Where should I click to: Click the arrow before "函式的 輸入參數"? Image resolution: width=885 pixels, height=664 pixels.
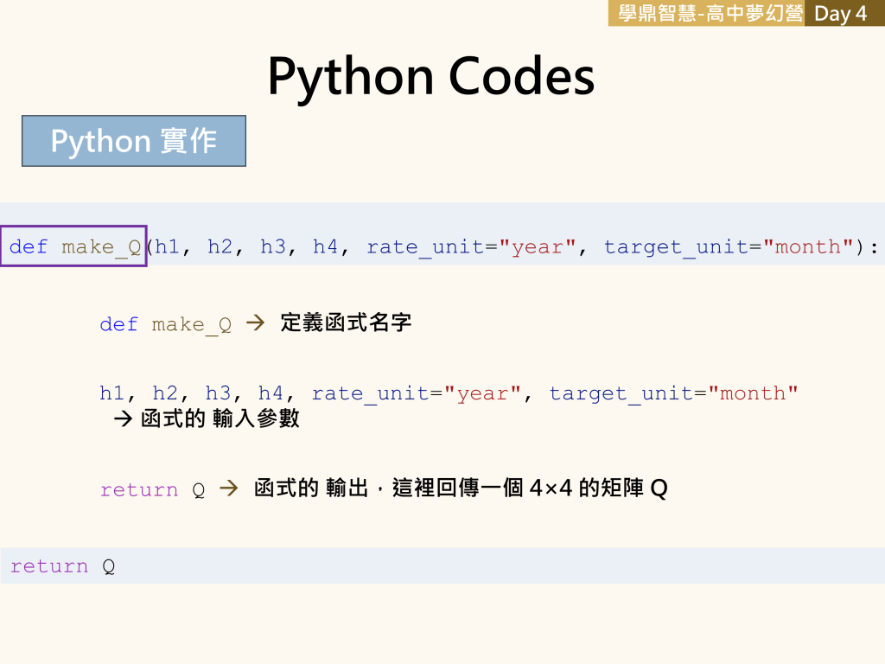click(x=123, y=419)
